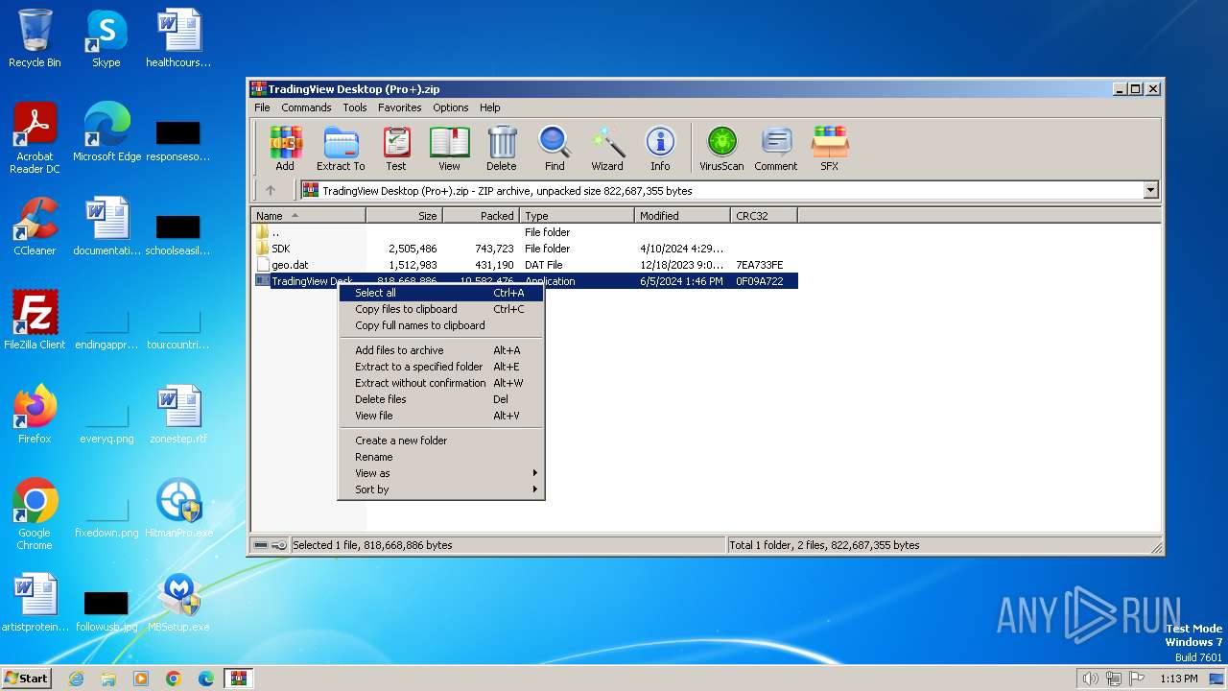The height and width of the screenshot is (691, 1228).
Task: Select the geo.dat file row
Action: click(x=525, y=265)
